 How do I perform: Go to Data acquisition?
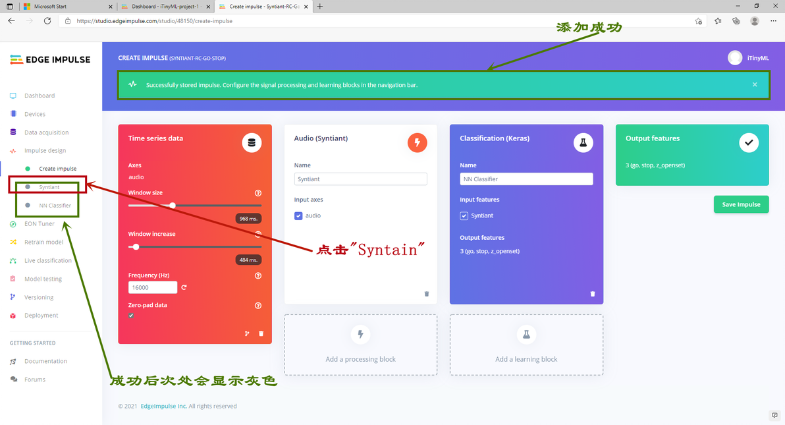coord(47,132)
